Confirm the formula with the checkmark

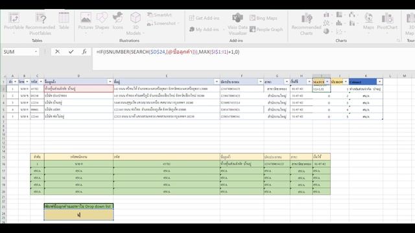[71, 52]
